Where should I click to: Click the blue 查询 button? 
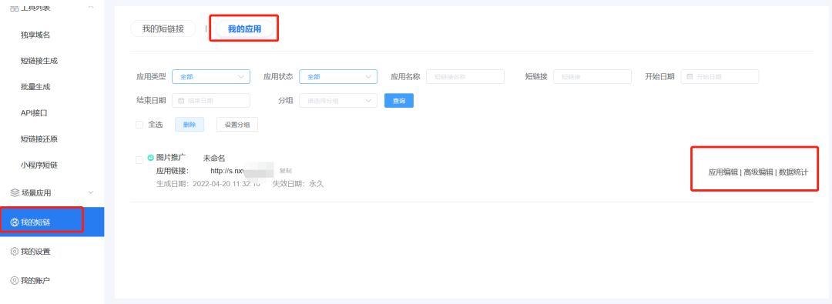point(399,100)
